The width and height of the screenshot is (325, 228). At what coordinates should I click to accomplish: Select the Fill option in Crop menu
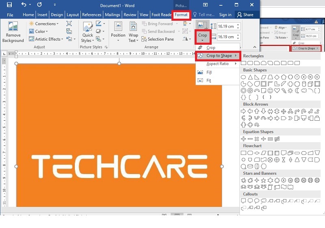(x=209, y=72)
